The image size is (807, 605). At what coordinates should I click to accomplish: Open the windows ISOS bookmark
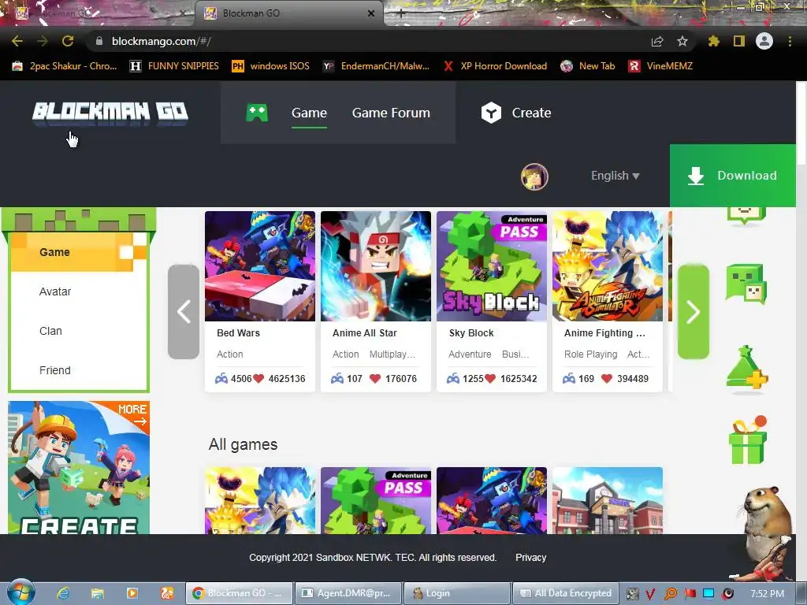pyautogui.click(x=271, y=66)
